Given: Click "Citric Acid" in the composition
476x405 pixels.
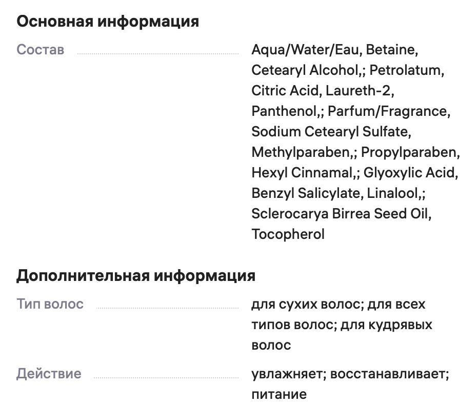Looking at the screenshot, I should (x=285, y=91).
